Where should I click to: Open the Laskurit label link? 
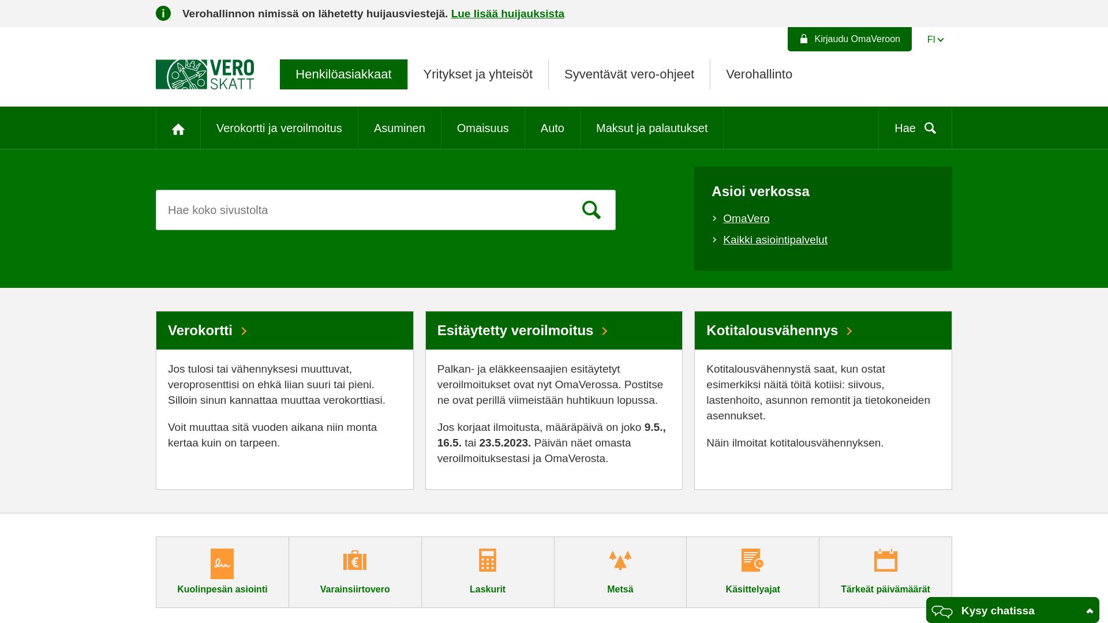pyautogui.click(x=488, y=590)
